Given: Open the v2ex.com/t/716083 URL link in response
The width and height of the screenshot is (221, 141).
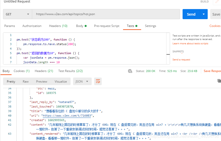Looking at the screenshot, I should click(x=67, y=116).
